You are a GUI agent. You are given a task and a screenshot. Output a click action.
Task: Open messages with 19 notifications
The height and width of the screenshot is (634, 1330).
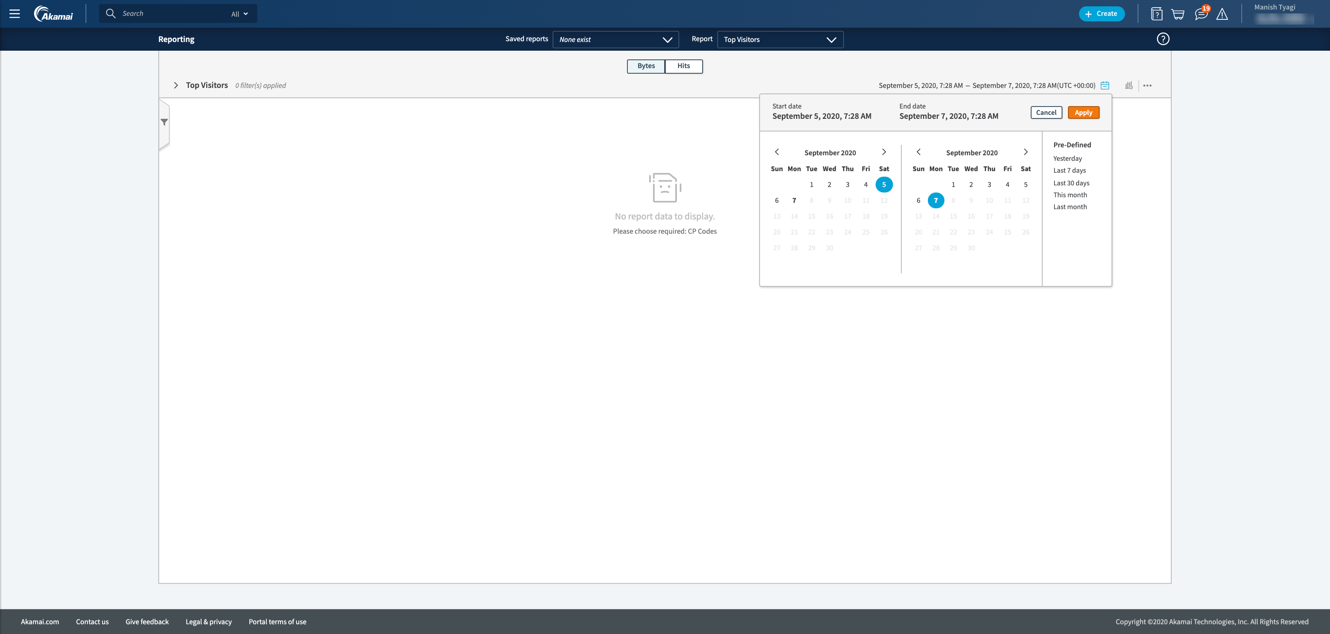[1201, 14]
